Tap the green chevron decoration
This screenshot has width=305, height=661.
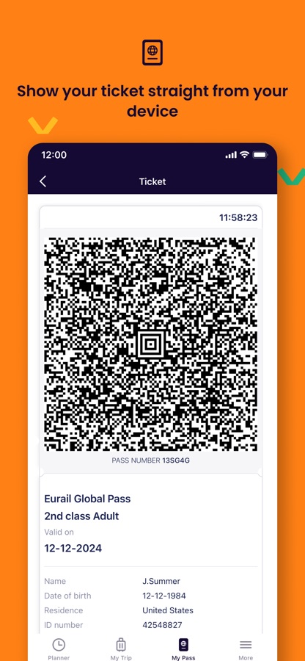[x=292, y=176]
